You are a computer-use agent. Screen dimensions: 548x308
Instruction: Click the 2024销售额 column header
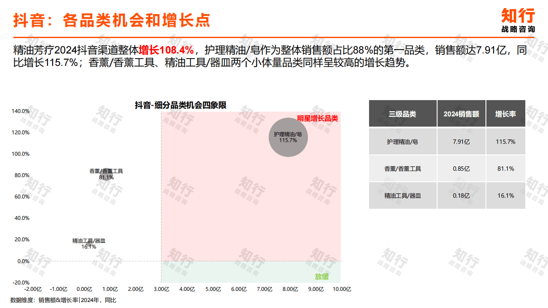pos(461,114)
